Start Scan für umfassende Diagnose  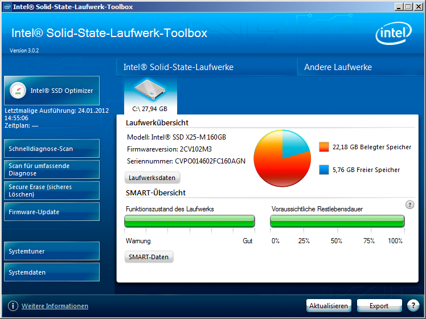pos(52,170)
